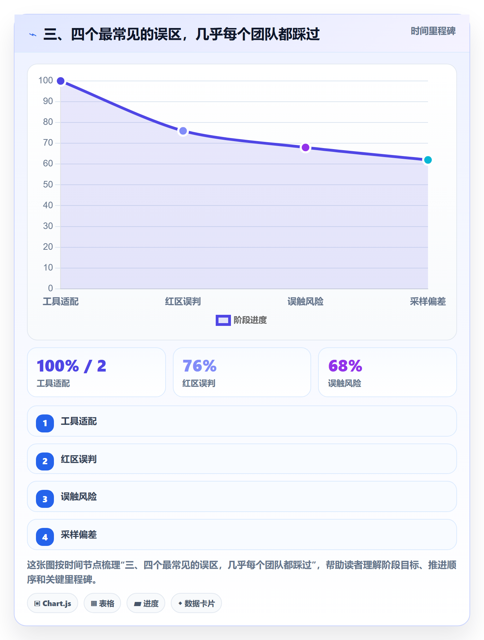Click the number 1 badge for 工具适配

(45, 423)
